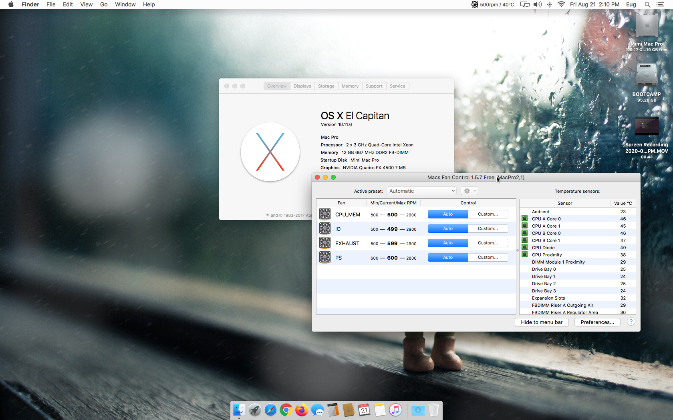Open the Eug user menu
The width and height of the screenshot is (673, 420).
tap(631, 4)
